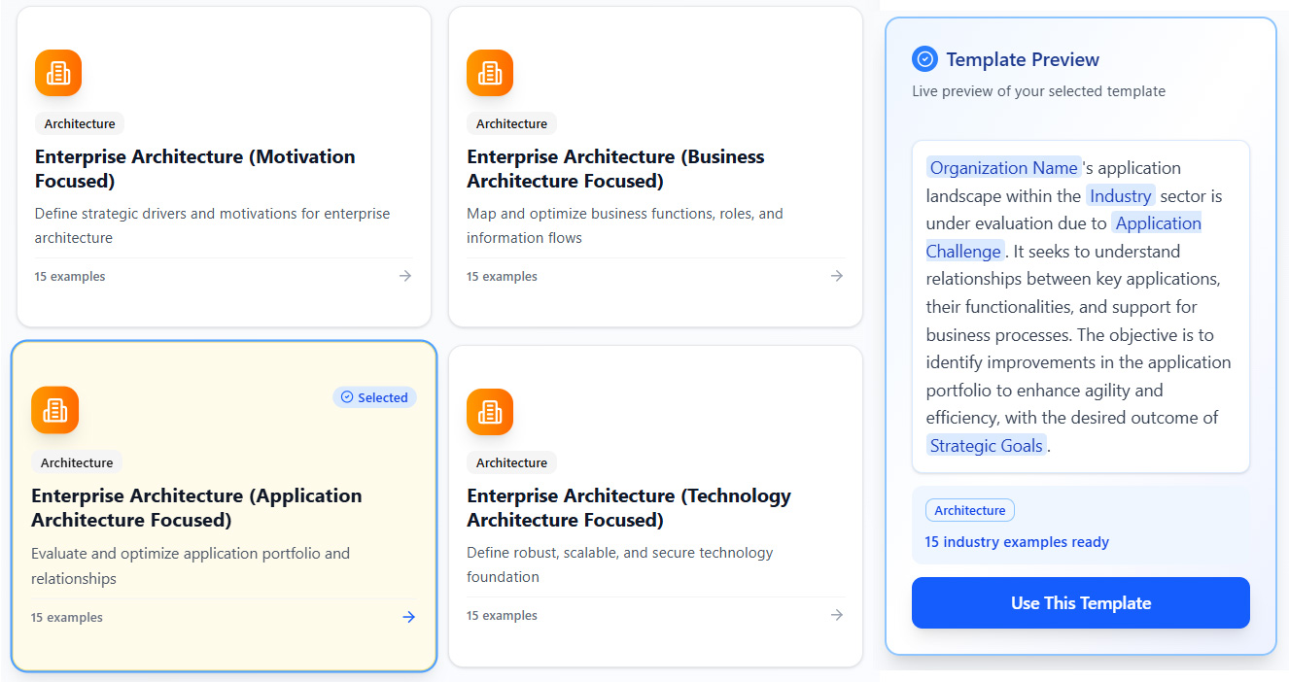The height and width of the screenshot is (682, 1289).
Task: Click the arrow on Business Architecture Focused card
Action: pyautogui.click(x=837, y=276)
